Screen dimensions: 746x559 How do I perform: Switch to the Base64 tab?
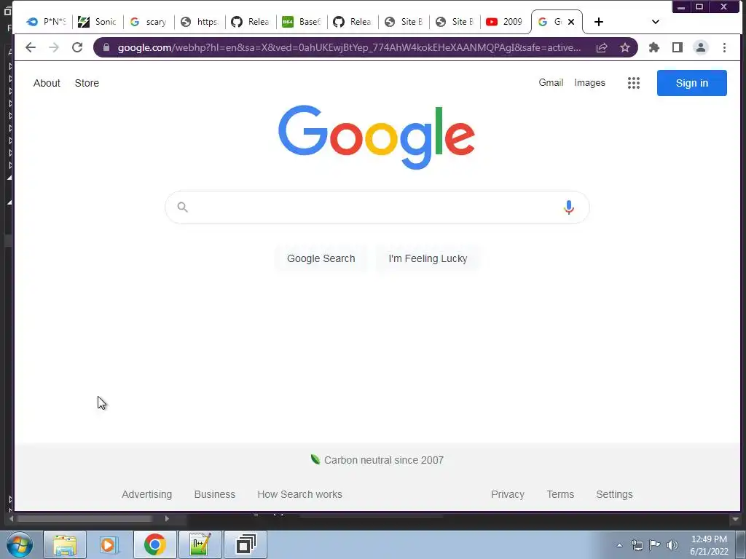pos(302,22)
